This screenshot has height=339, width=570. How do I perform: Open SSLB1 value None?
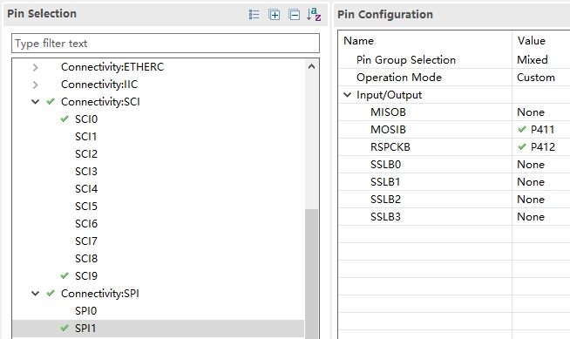tap(531, 182)
